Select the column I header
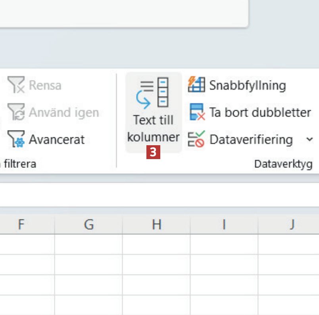 tap(224, 225)
